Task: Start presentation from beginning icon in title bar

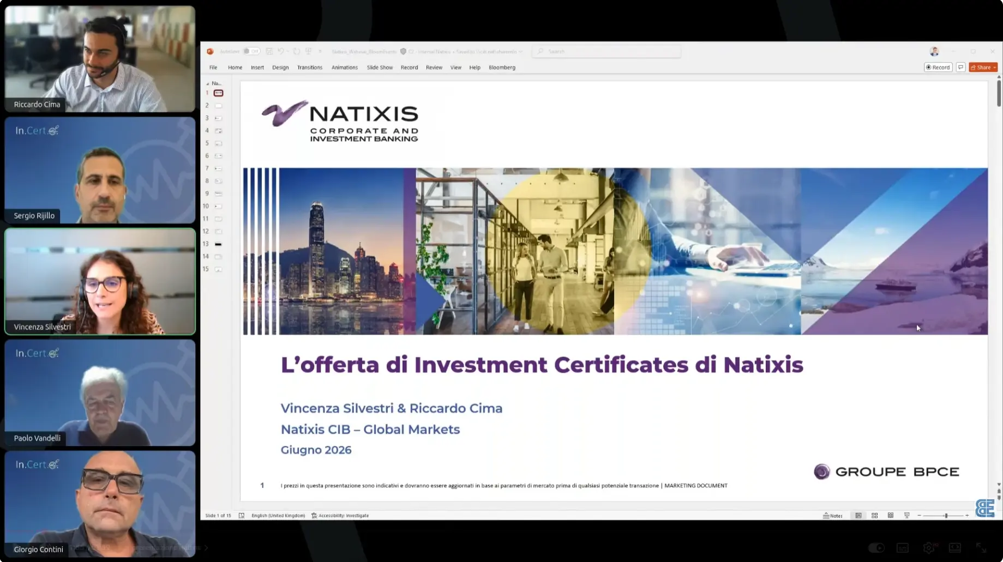Action: coord(309,51)
